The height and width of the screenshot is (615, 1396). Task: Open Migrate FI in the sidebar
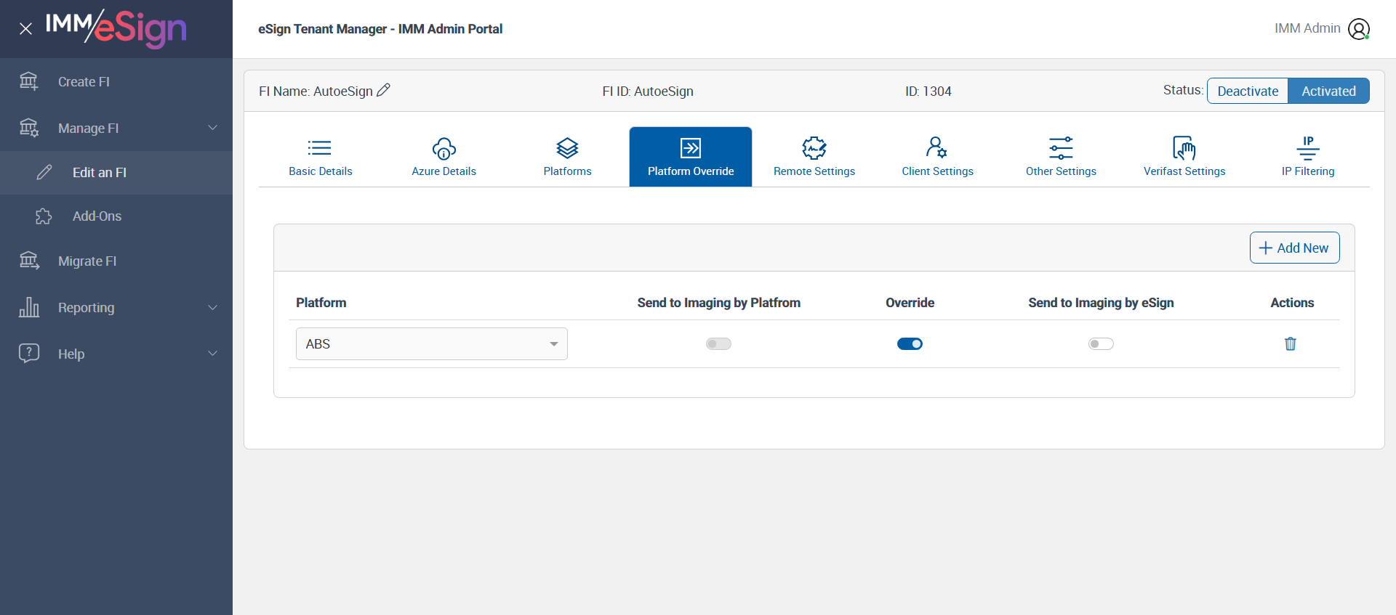tap(116, 261)
